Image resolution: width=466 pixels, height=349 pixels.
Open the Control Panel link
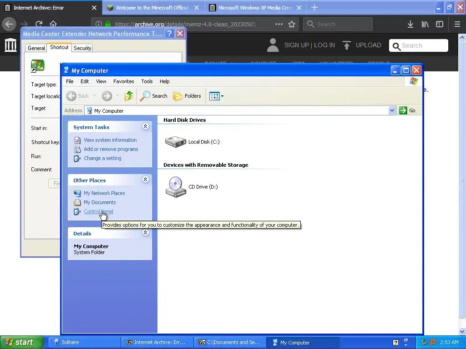point(98,212)
